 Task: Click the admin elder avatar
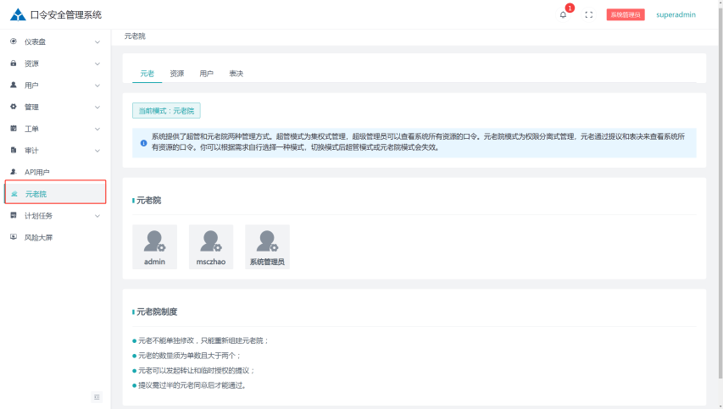[155, 242]
